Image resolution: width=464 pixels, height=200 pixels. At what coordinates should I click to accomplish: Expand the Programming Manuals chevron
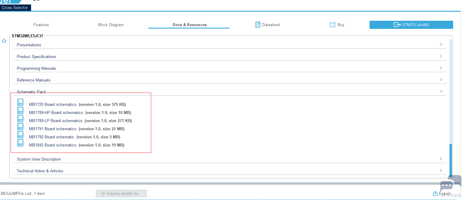click(441, 68)
